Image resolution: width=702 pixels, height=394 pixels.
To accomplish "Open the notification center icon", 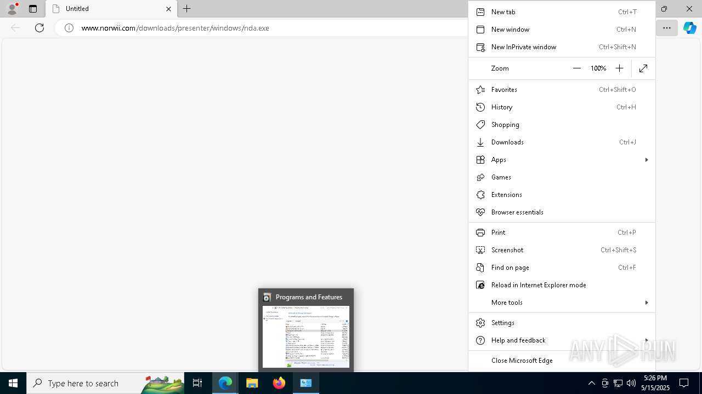I will pos(684,383).
